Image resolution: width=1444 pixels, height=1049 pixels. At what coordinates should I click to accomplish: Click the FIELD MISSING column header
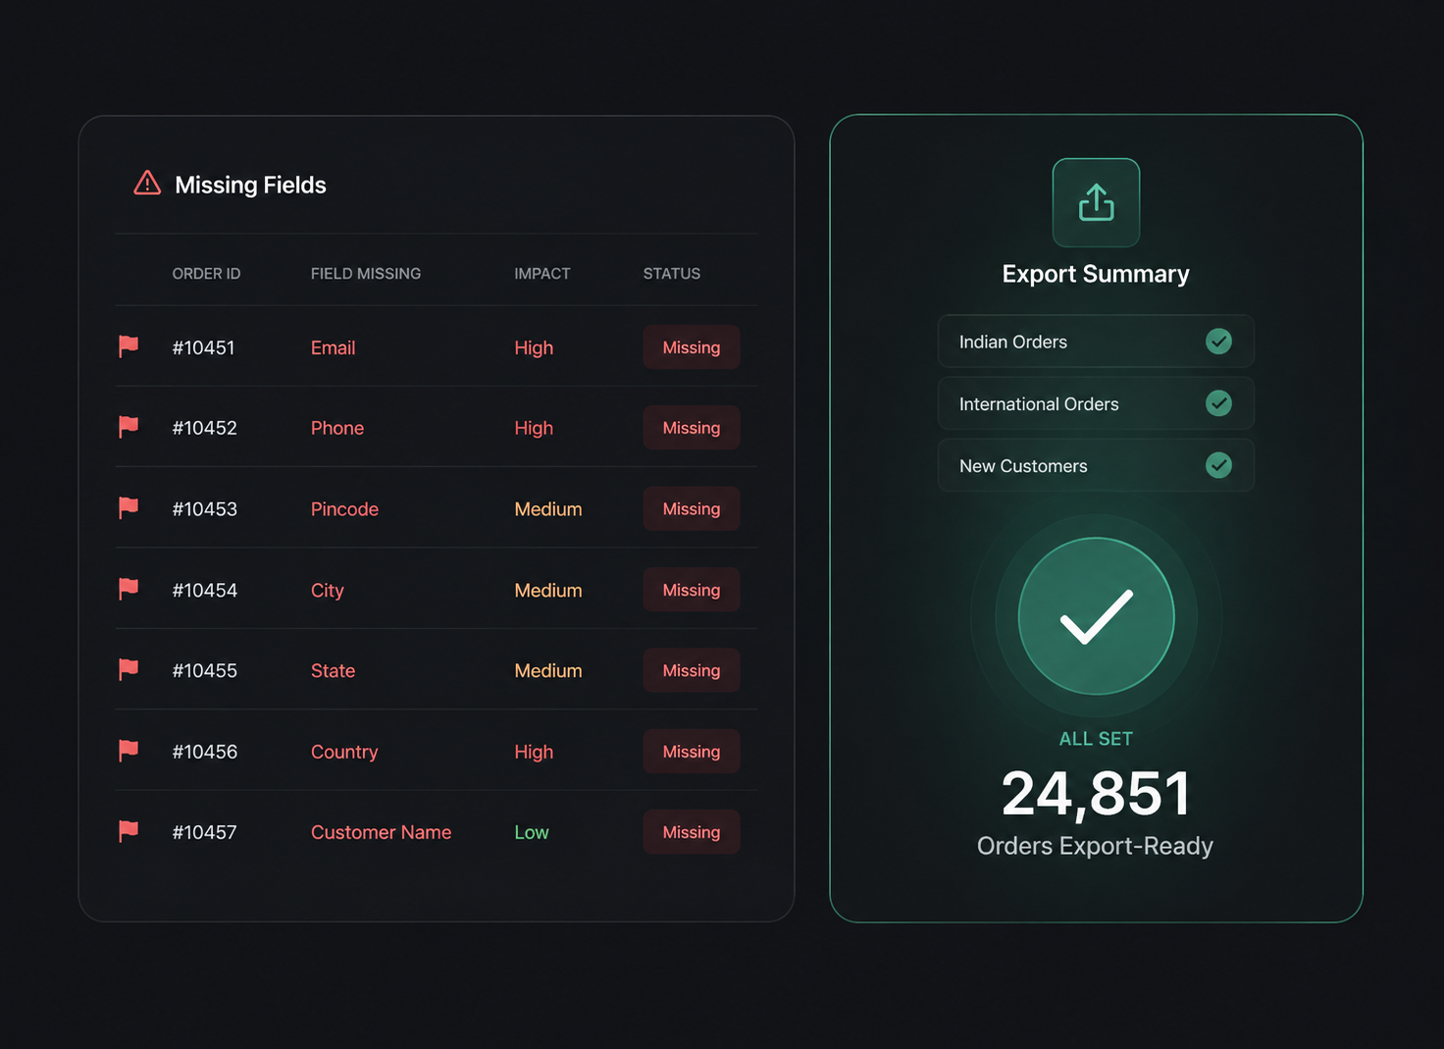point(366,274)
